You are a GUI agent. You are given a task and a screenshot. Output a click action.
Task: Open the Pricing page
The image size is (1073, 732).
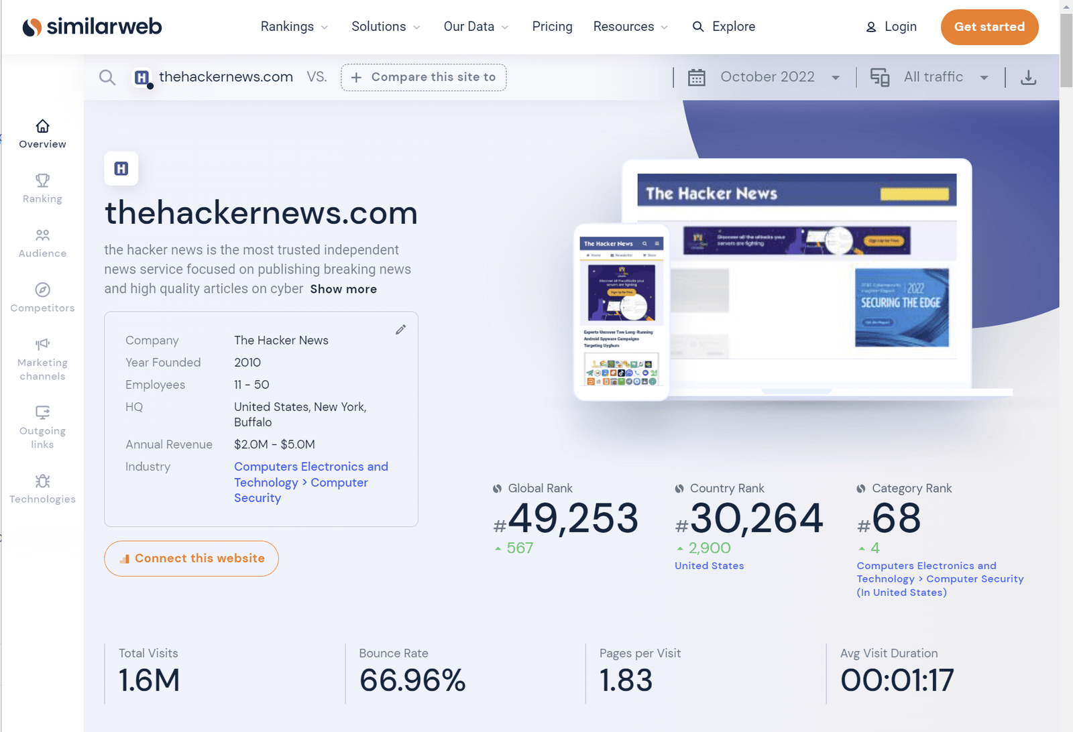tap(553, 27)
